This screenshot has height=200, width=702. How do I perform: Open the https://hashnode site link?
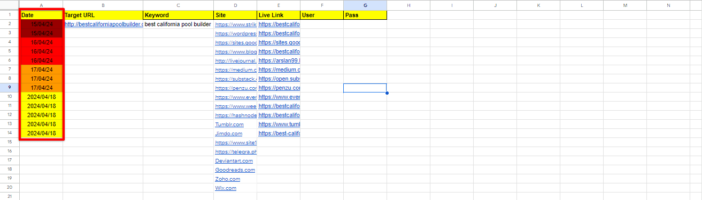coord(236,116)
